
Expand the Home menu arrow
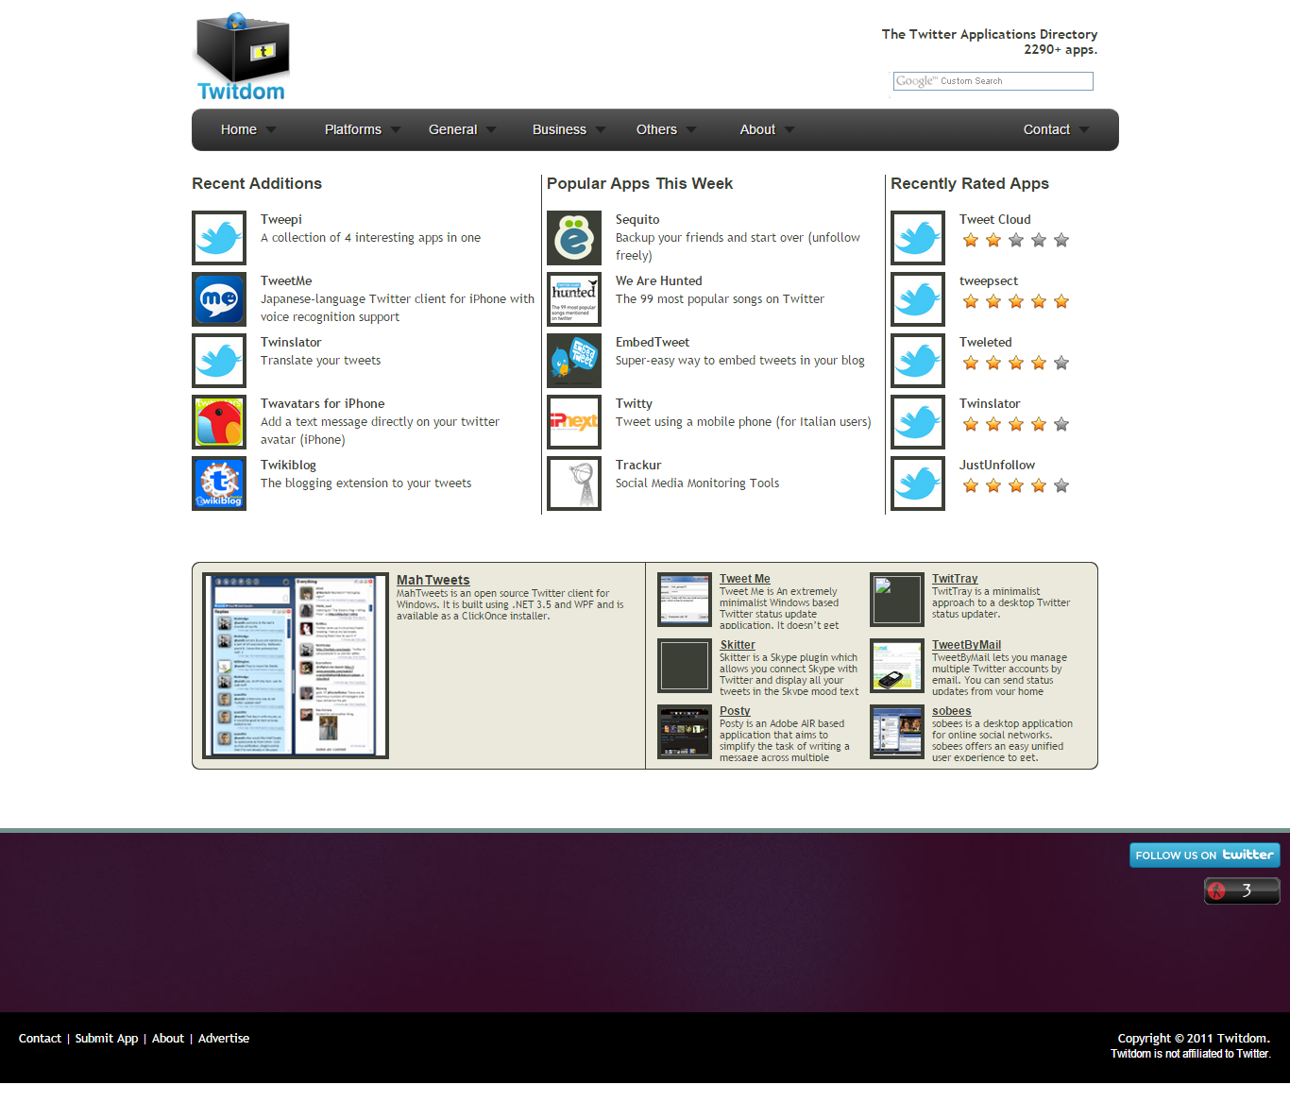point(271,129)
